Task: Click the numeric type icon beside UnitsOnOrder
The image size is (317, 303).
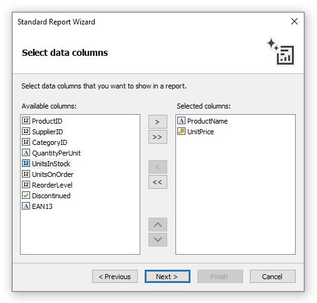Action: (x=26, y=174)
